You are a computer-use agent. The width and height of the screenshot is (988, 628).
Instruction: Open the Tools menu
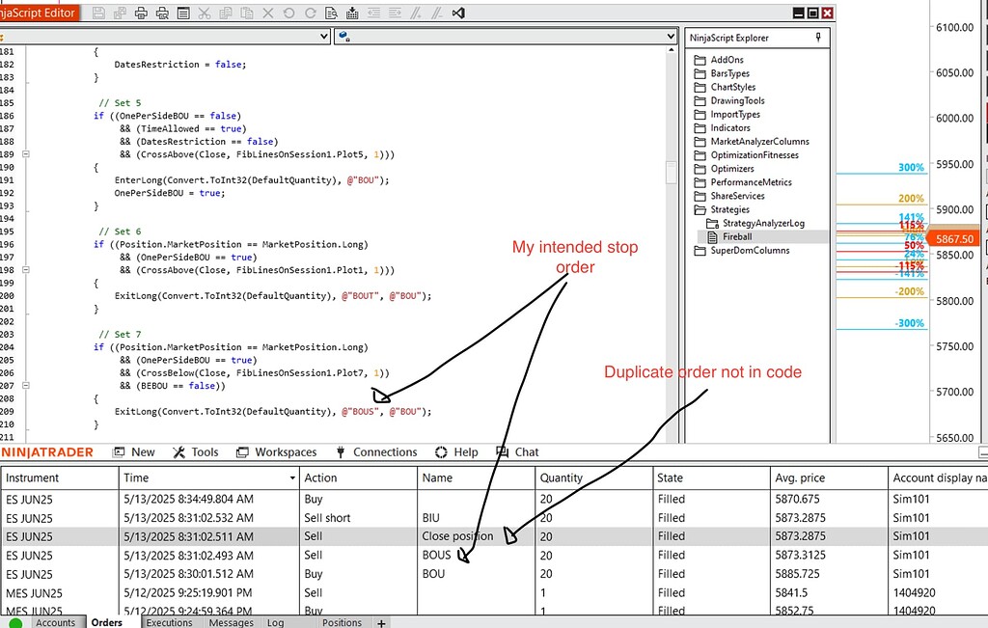click(195, 451)
